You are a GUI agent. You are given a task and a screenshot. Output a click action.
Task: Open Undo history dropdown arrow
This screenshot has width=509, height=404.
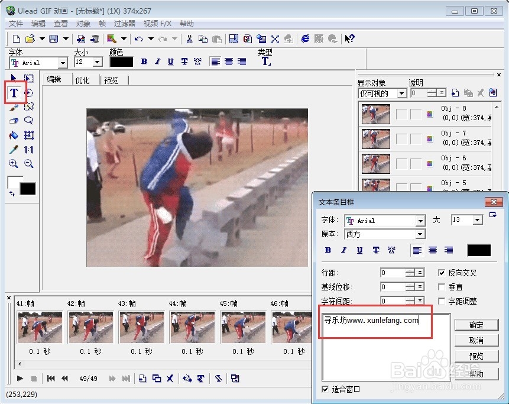pyautogui.click(x=151, y=39)
